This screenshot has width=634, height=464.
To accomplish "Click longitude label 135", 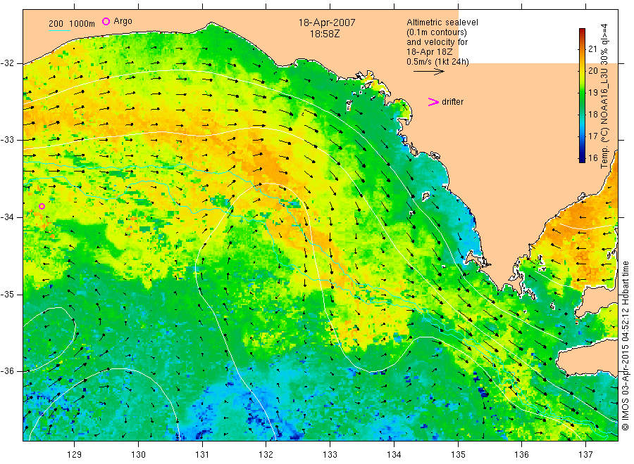I will (x=458, y=455).
